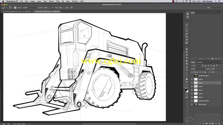Select the Magic Wand tool
The height and width of the screenshot is (125, 223).
click(x=186, y=34)
